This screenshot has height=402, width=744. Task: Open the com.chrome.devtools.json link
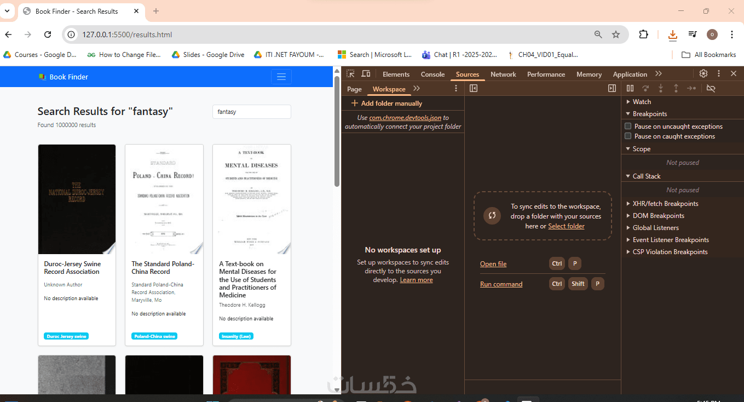click(405, 118)
